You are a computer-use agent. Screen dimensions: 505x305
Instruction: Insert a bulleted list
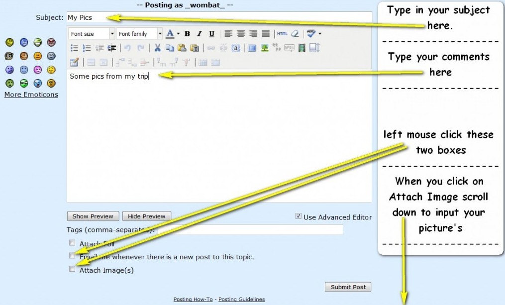coord(74,48)
